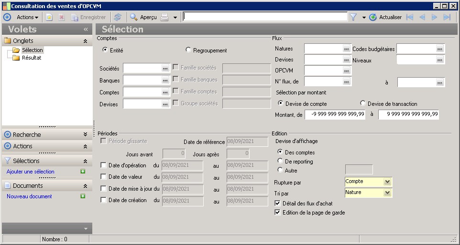Viewport: 460px width, 245px height.
Task: Expand the Recherche panel
Action: click(x=85, y=134)
